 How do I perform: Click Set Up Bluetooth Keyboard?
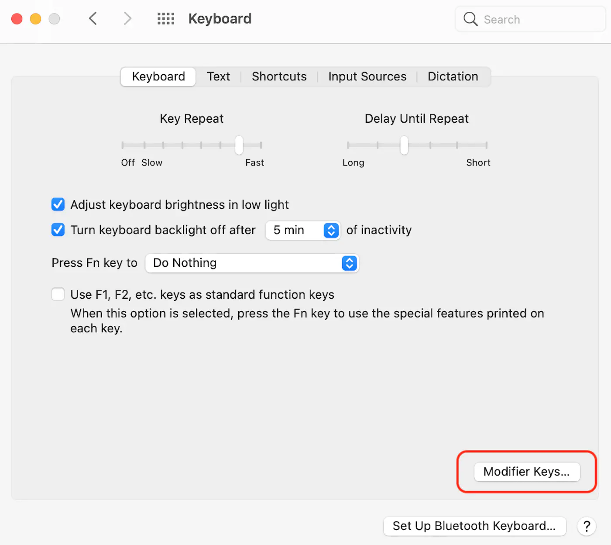pyautogui.click(x=474, y=526)
